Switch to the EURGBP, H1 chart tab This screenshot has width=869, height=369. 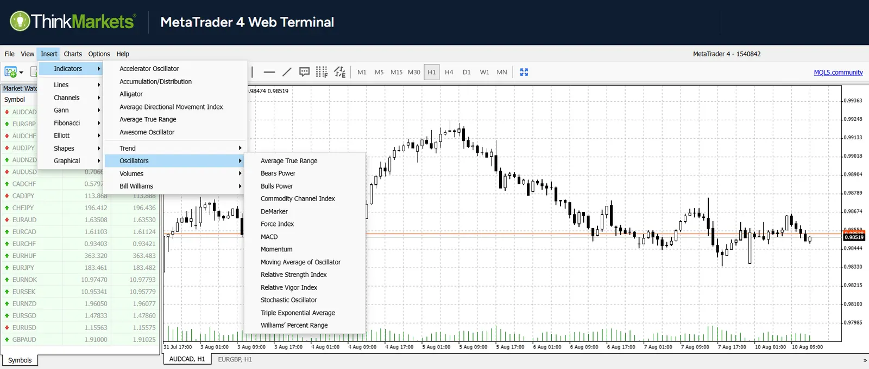click(x=235, y=359)
